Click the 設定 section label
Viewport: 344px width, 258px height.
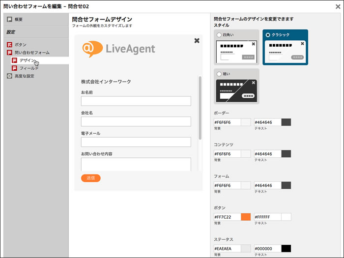point(11,32)
